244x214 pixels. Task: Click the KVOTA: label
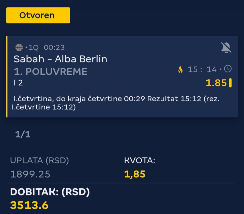(x=140, y=161)
